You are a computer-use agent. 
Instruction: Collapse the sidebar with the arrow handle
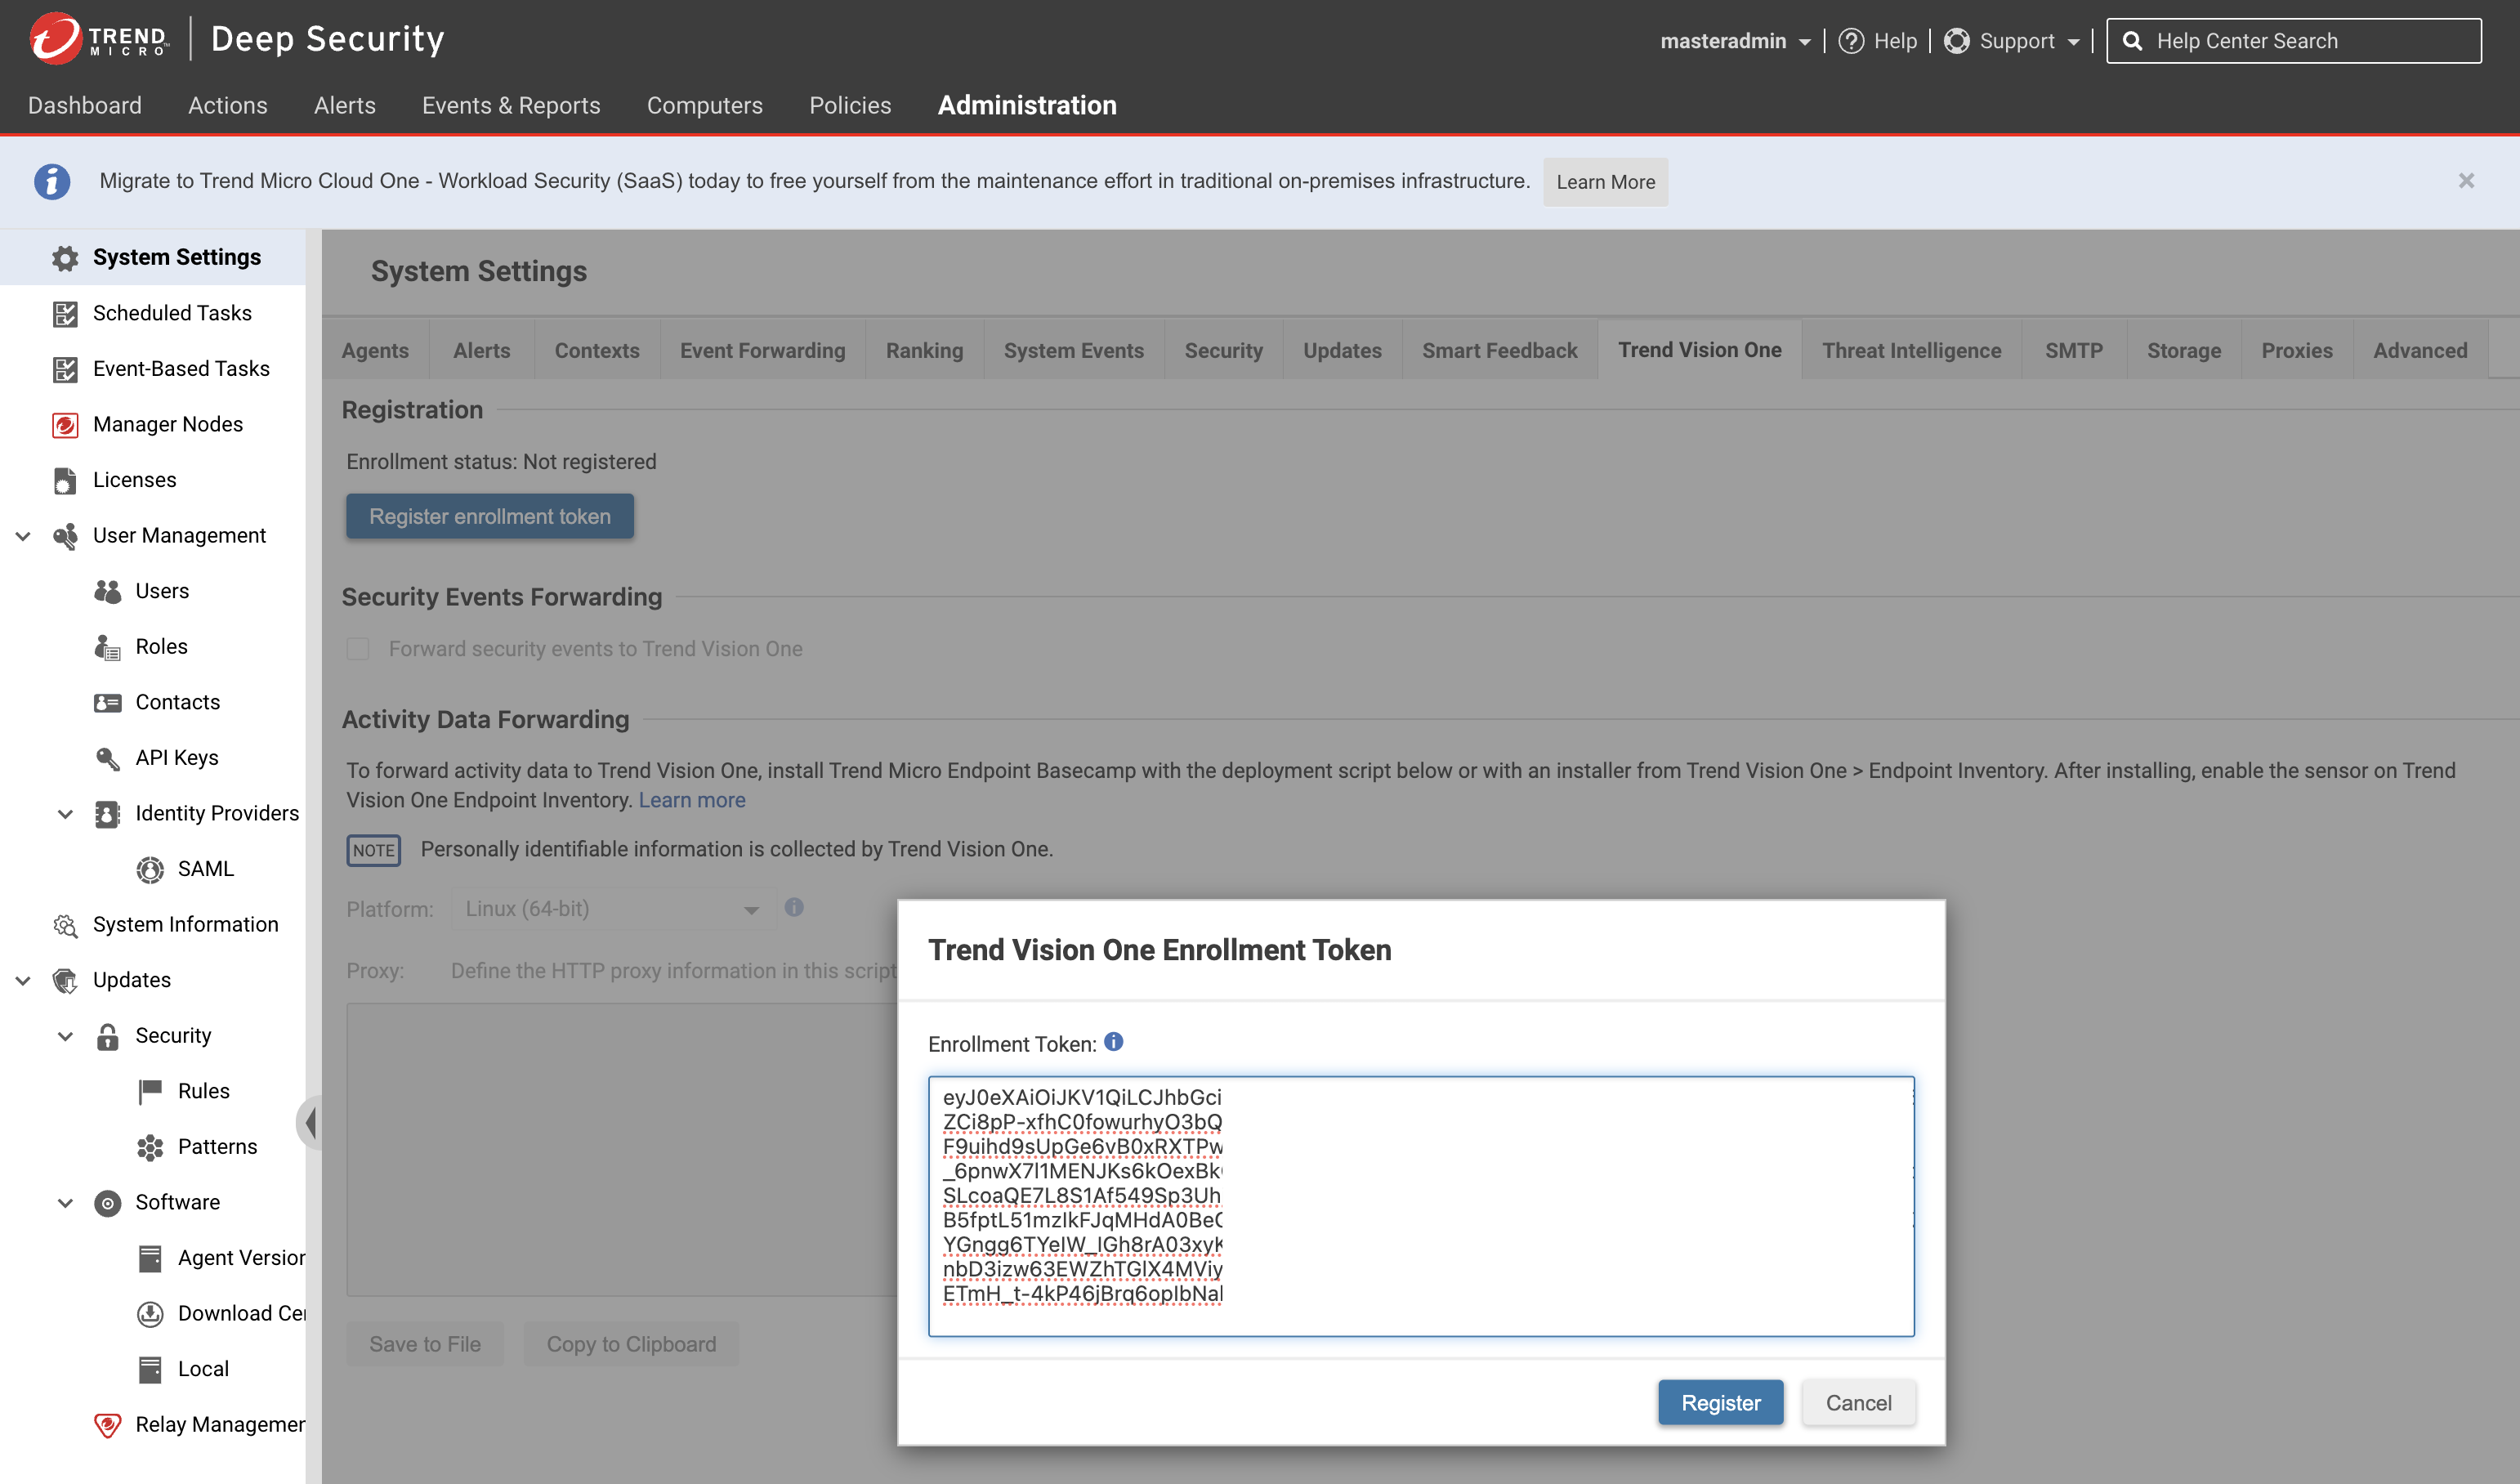(x=309, y=1122)
